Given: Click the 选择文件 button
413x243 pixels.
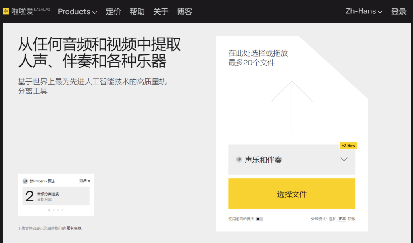Looking at the screenshot, I should tap(292, 194).
